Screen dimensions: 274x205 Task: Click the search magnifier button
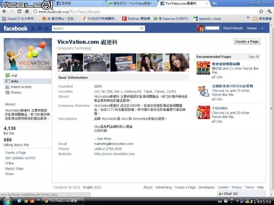click(x=142, y=28)
